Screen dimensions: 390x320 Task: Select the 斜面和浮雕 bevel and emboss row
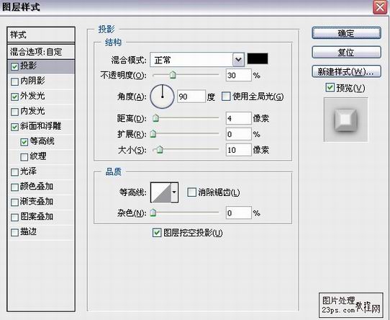(41, 127)
